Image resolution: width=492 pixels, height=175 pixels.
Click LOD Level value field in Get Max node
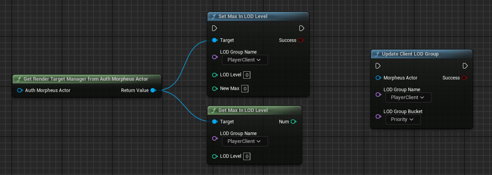coord(247,157)
